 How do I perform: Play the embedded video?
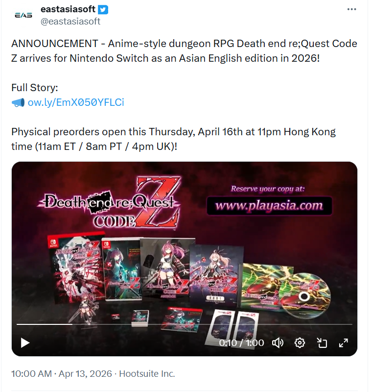click(25, 343)
